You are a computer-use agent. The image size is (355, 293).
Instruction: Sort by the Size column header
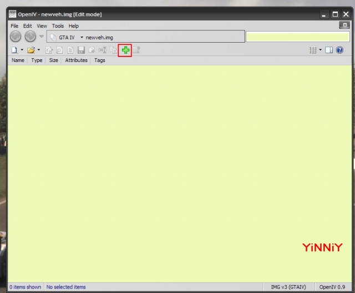54,60
